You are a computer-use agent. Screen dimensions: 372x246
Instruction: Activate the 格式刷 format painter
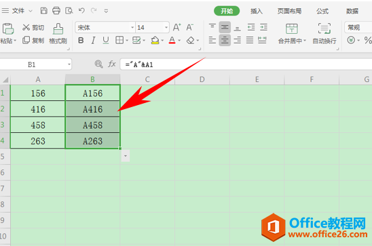click(58, 34)
